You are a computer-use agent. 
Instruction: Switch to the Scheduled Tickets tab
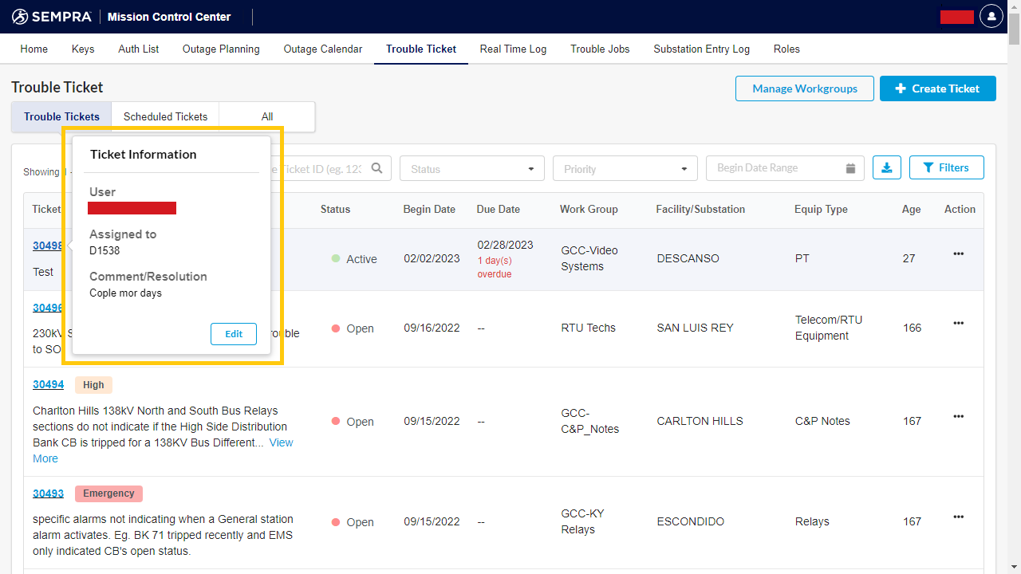coord(165,116)
